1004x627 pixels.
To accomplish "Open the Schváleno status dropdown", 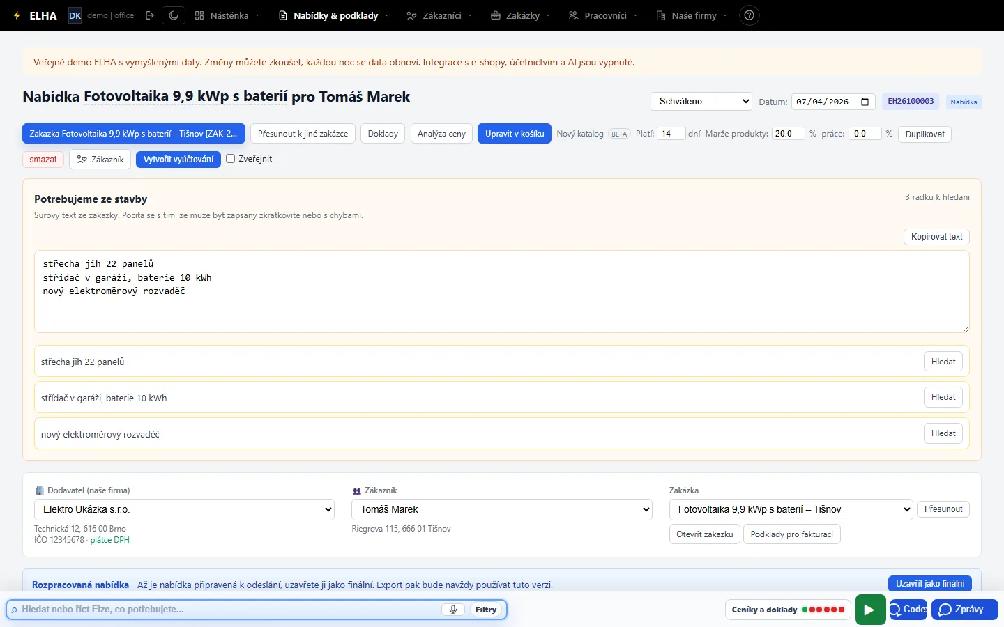I will click(x=701, y=101).
